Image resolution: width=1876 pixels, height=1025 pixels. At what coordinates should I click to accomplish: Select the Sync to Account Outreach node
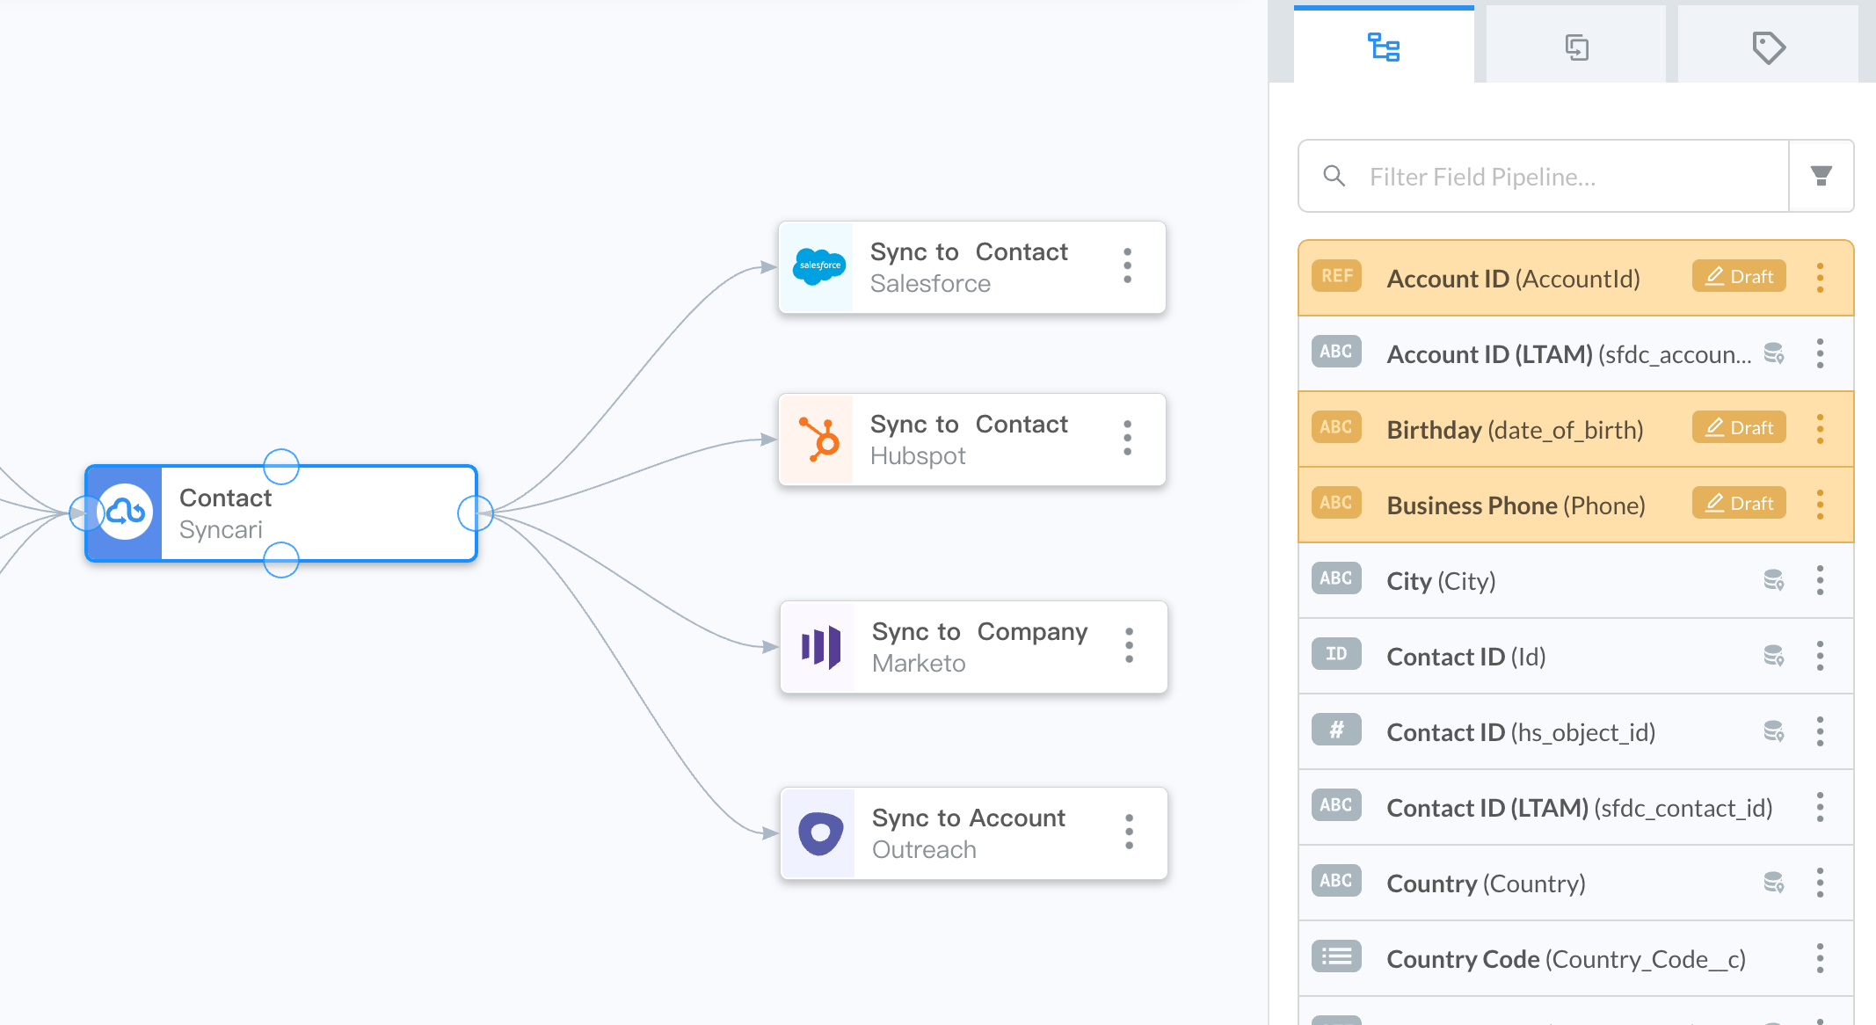tap(974, 833)
